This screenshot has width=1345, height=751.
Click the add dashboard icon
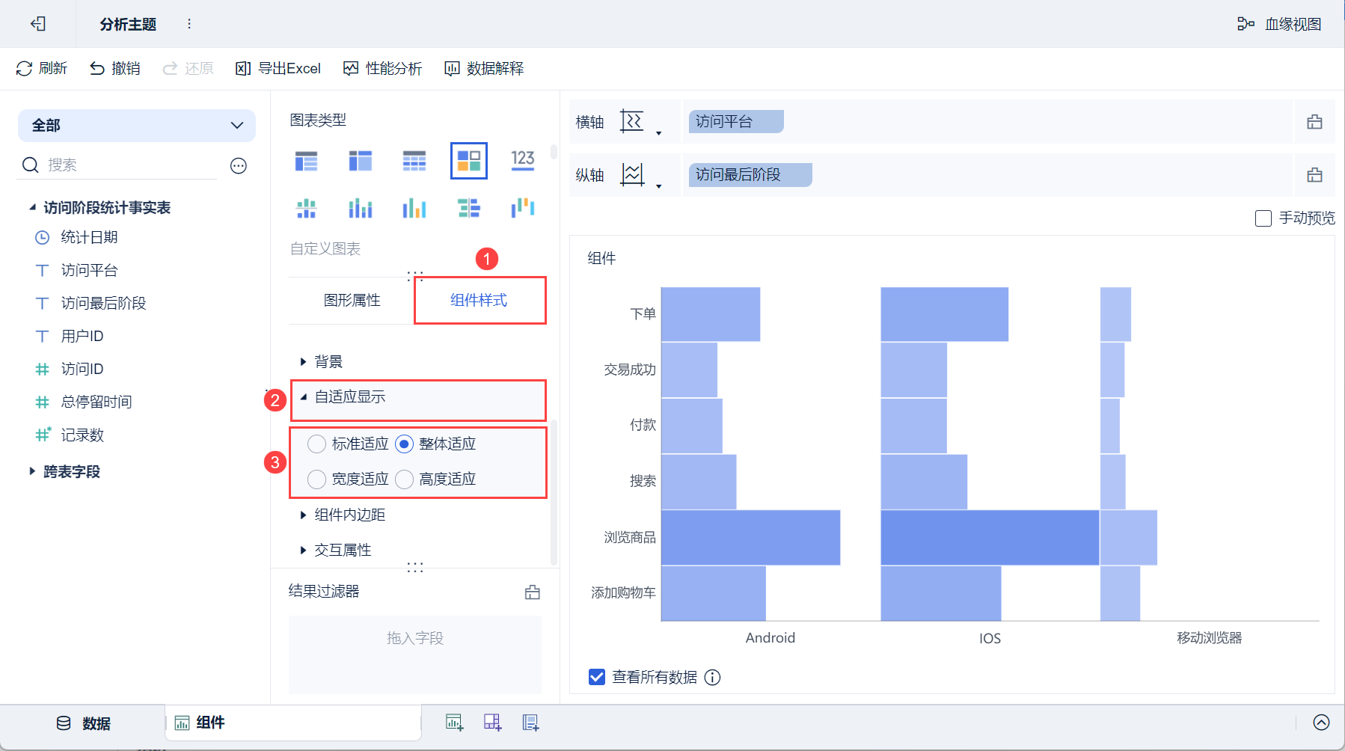click(x=492, y=723)
